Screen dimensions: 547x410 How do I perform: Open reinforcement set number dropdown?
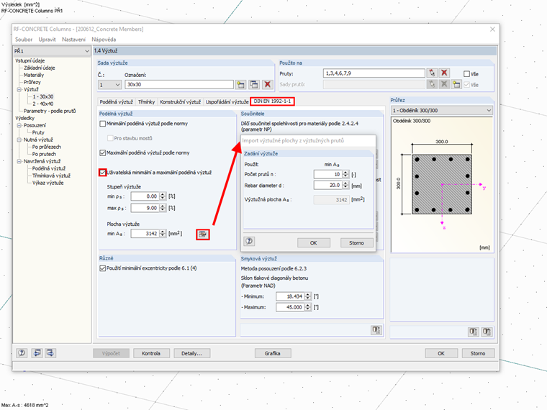pos(117,85)
